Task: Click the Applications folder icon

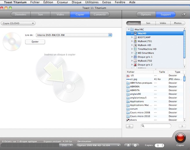Action: tap(128, 101)
